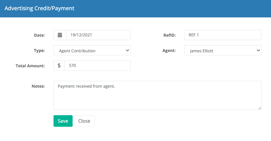Focus the RefID field containing REF 1
This screenshot has height=141, width=271.
click(x=223, y=35)
